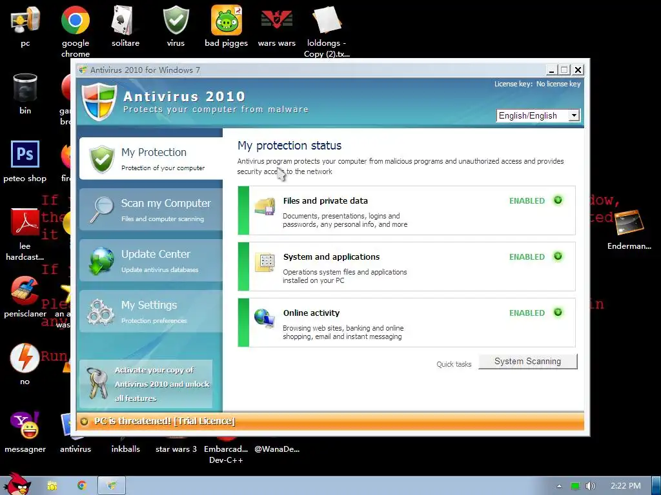The height and width of the screenshot is (495, 661).
Task: Click the taskbar clock showing 2:22 PM
Action: (625, 486)
